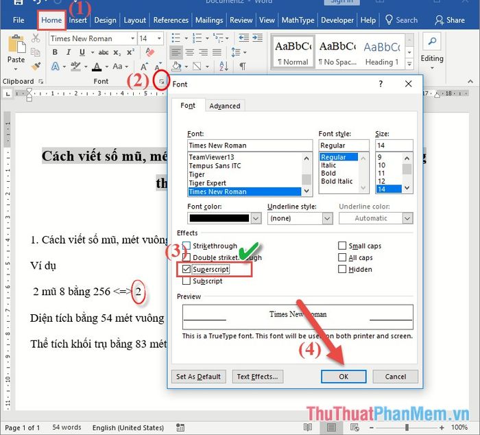Click the Bold formatting icon
This screenshot has width=480, height=435.
(55, 52)
